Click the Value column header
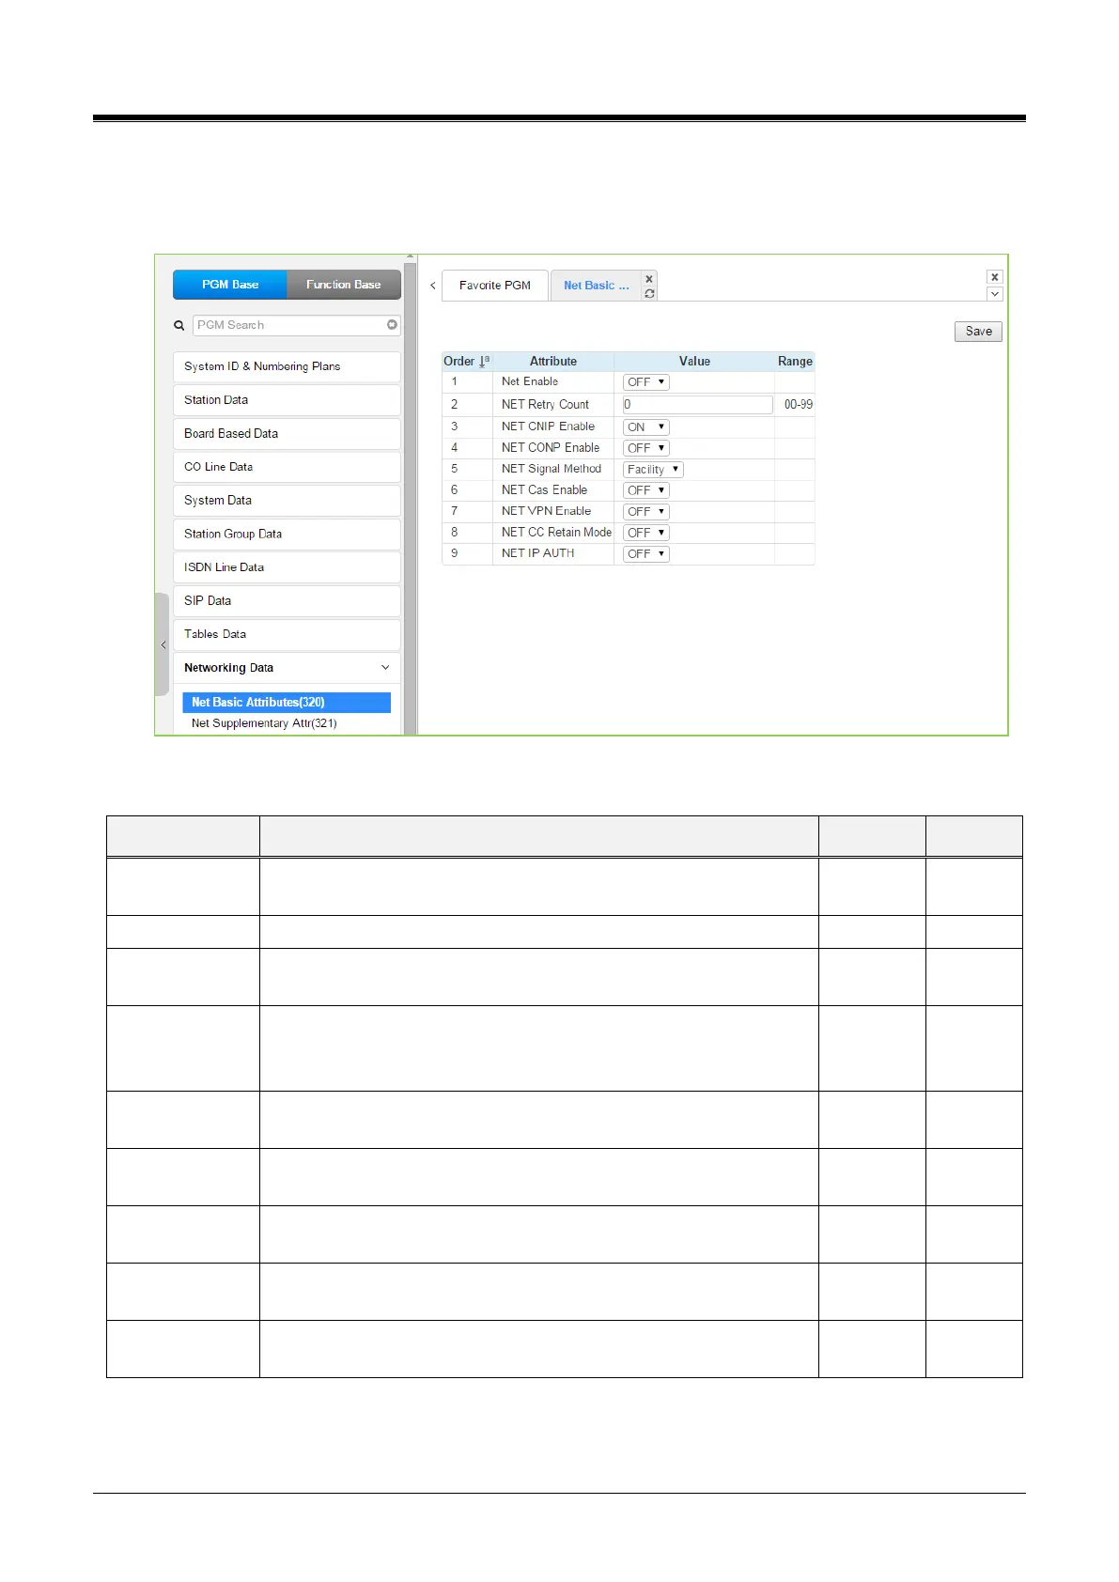Screen dimensions: 1119x1582 pos(694,362)
